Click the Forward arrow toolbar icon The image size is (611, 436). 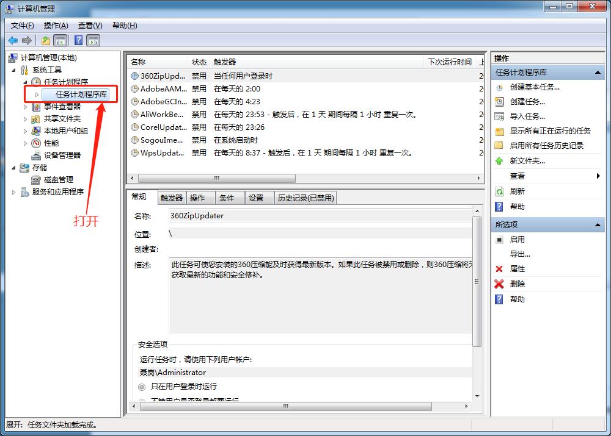tap(27, 40)
